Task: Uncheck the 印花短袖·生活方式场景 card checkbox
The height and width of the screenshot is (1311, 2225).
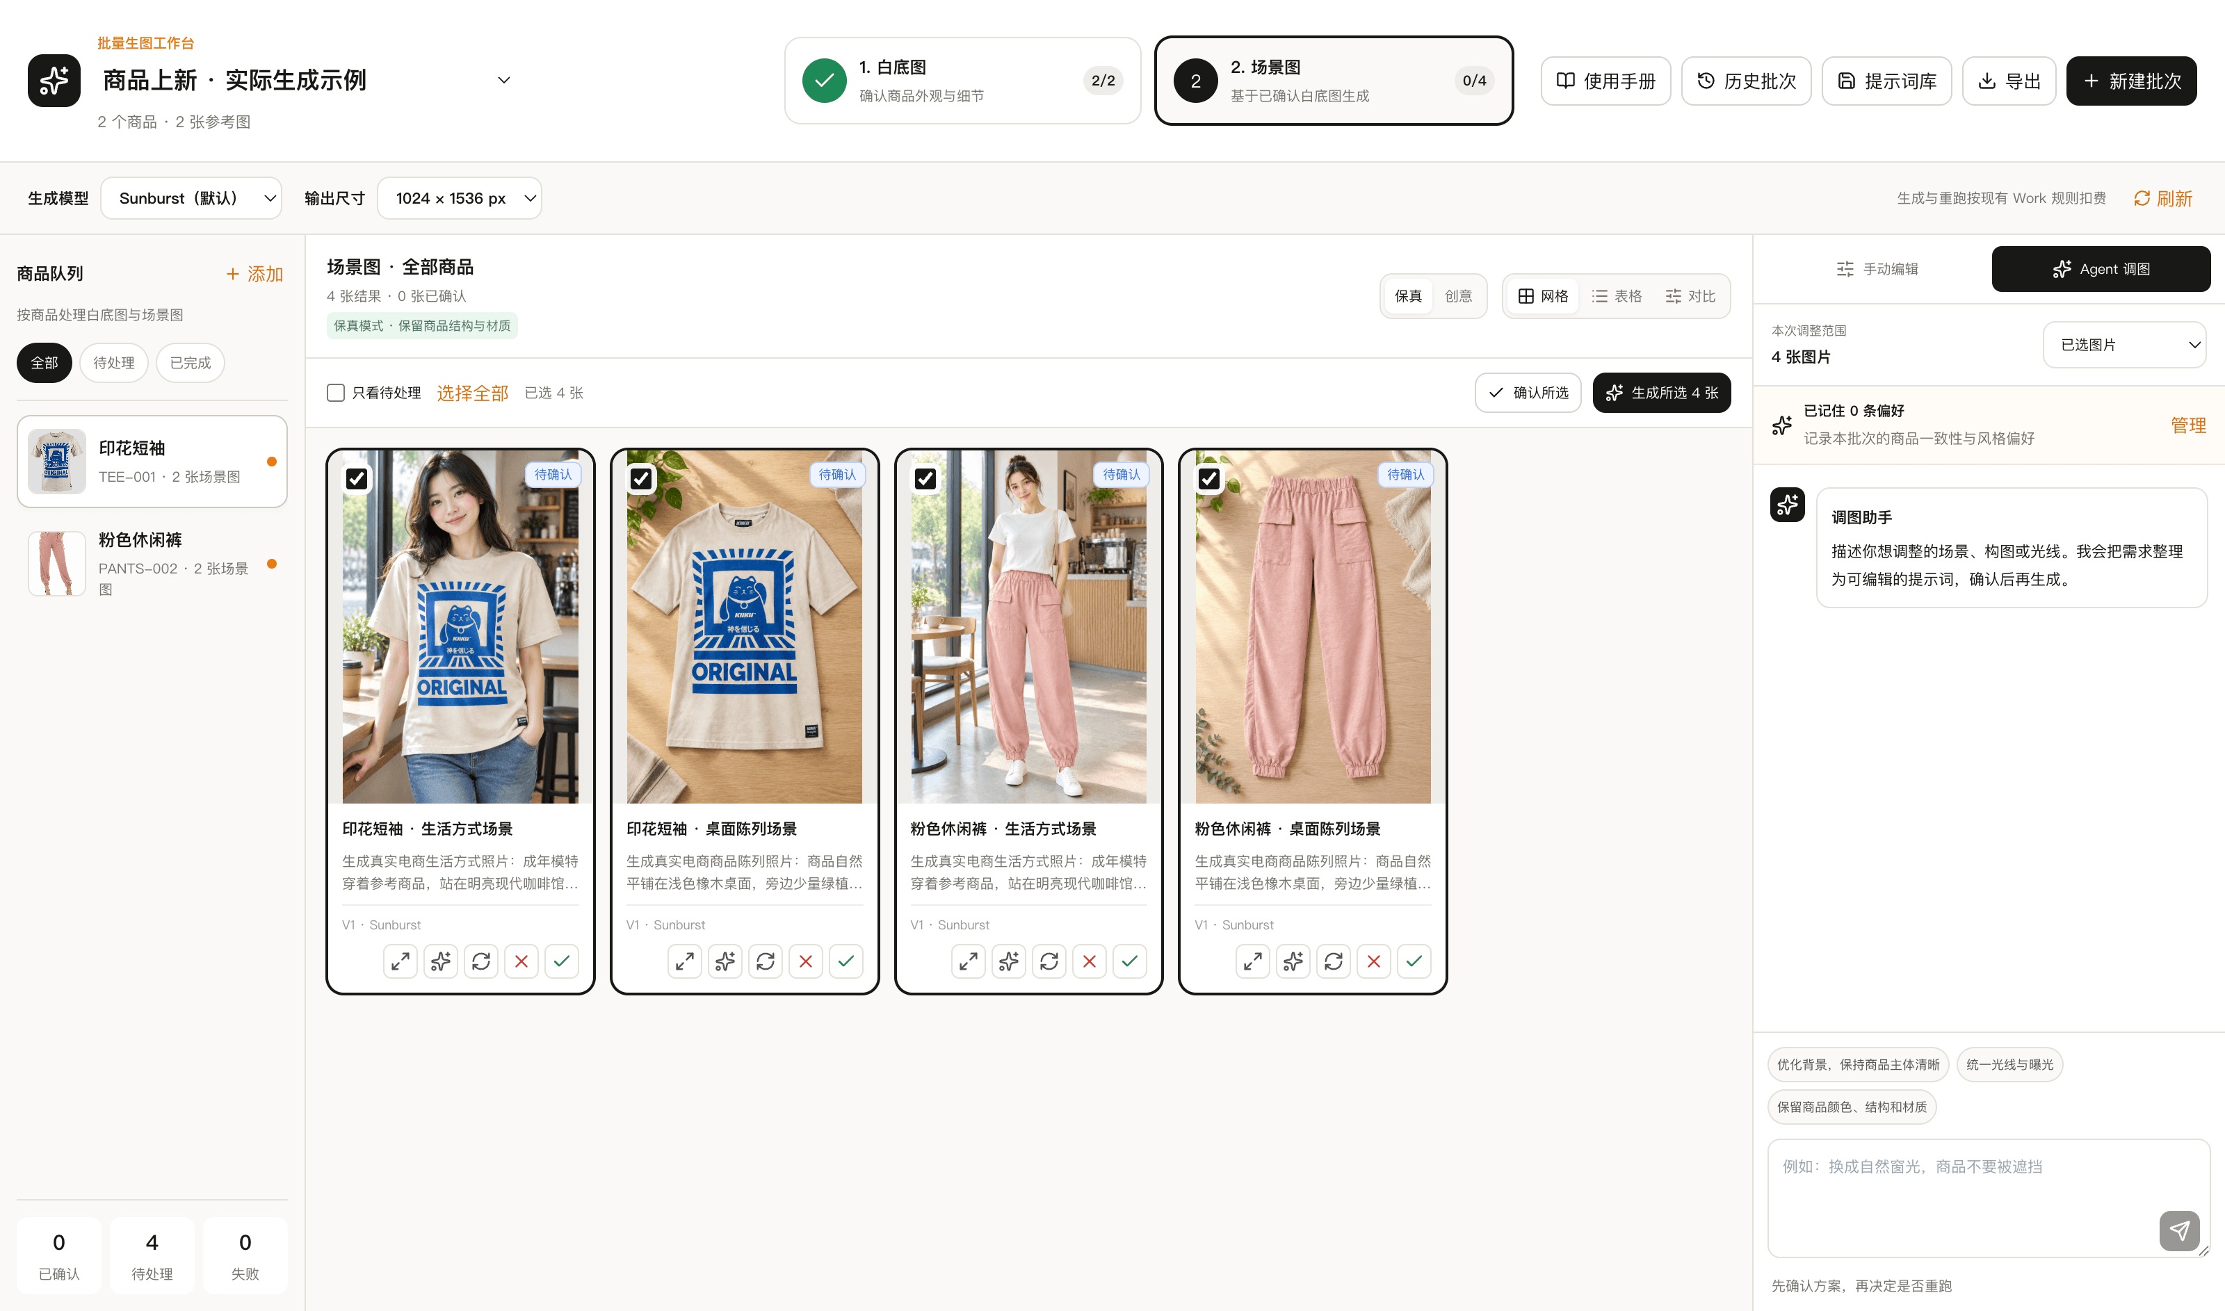Action: 357,479
